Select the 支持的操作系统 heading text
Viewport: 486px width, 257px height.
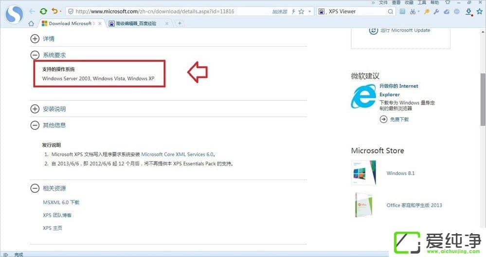tap(58, 69)
